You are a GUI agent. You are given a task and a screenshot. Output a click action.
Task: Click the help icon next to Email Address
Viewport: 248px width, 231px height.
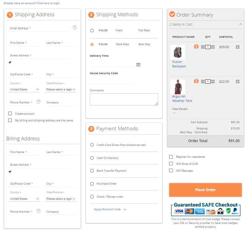pyautogui.click(x=74, y=27)
